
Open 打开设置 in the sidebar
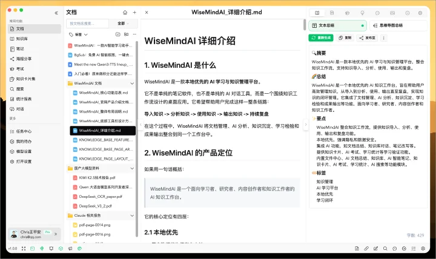coord(35,161)
